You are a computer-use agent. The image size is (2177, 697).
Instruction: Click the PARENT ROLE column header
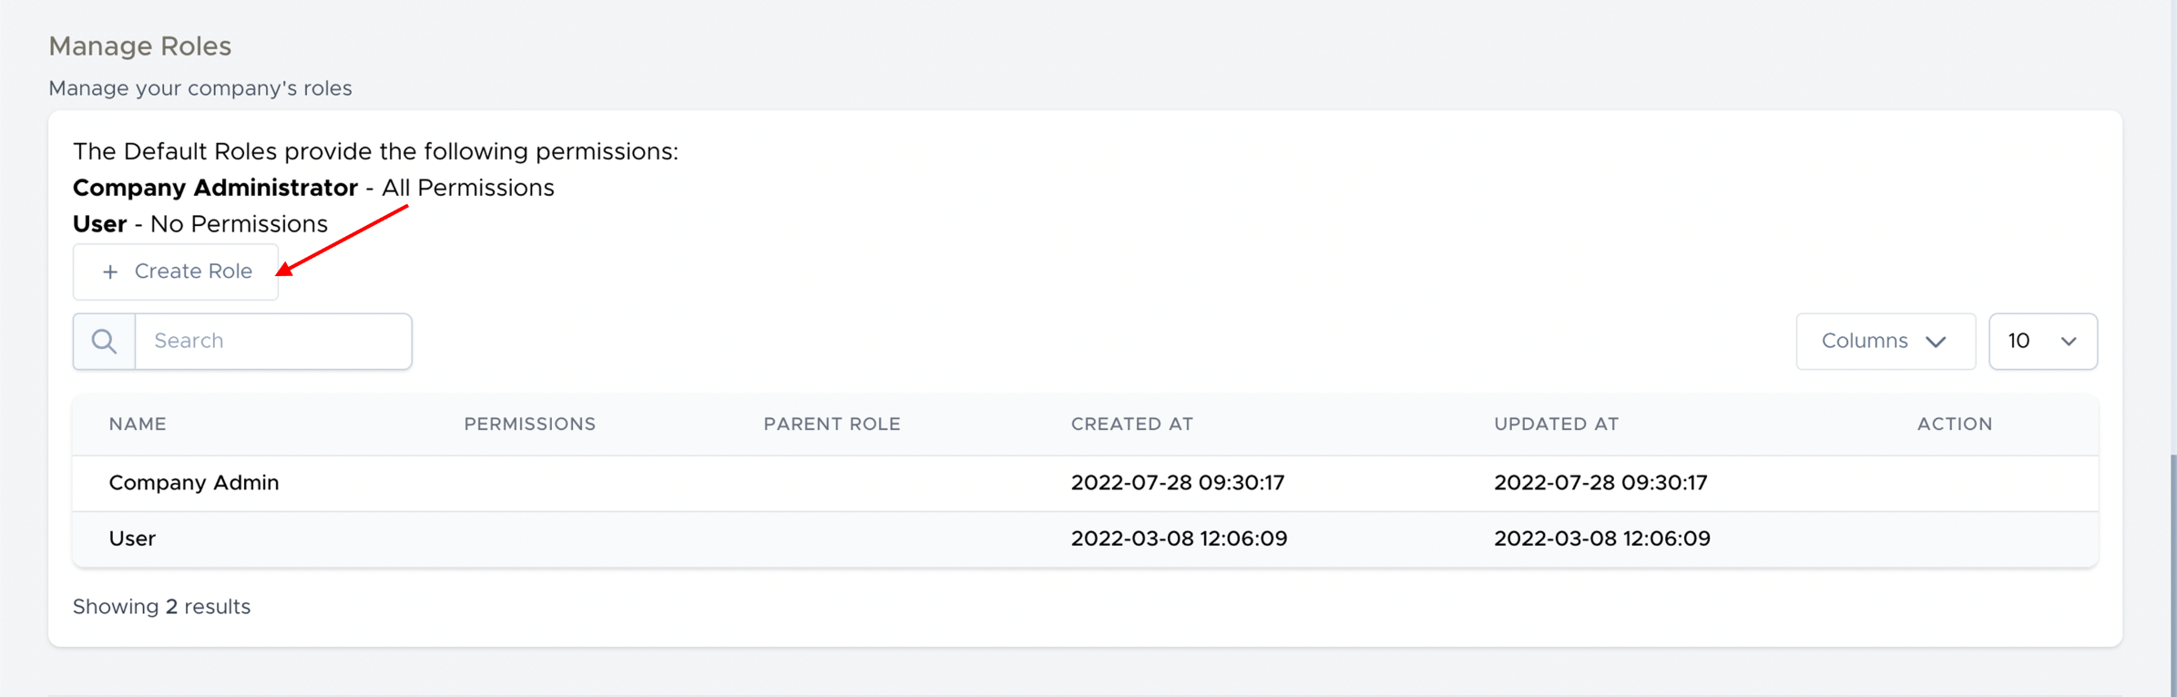tap(832, 425)
